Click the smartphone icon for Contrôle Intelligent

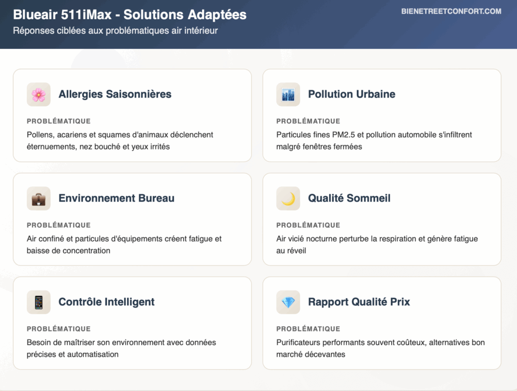point(38,302)
